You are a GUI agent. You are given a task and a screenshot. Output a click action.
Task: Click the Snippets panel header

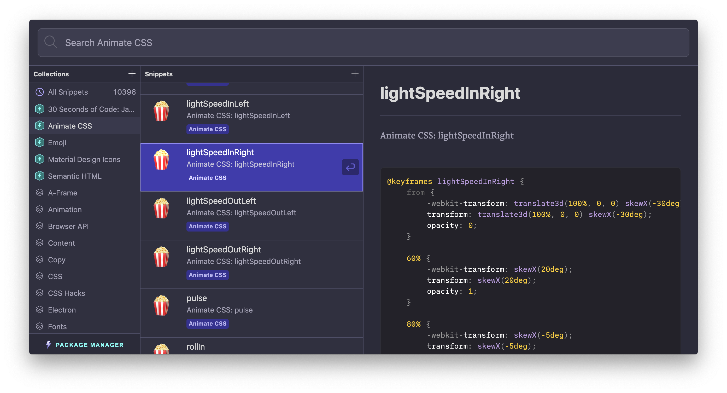(251, 74)
